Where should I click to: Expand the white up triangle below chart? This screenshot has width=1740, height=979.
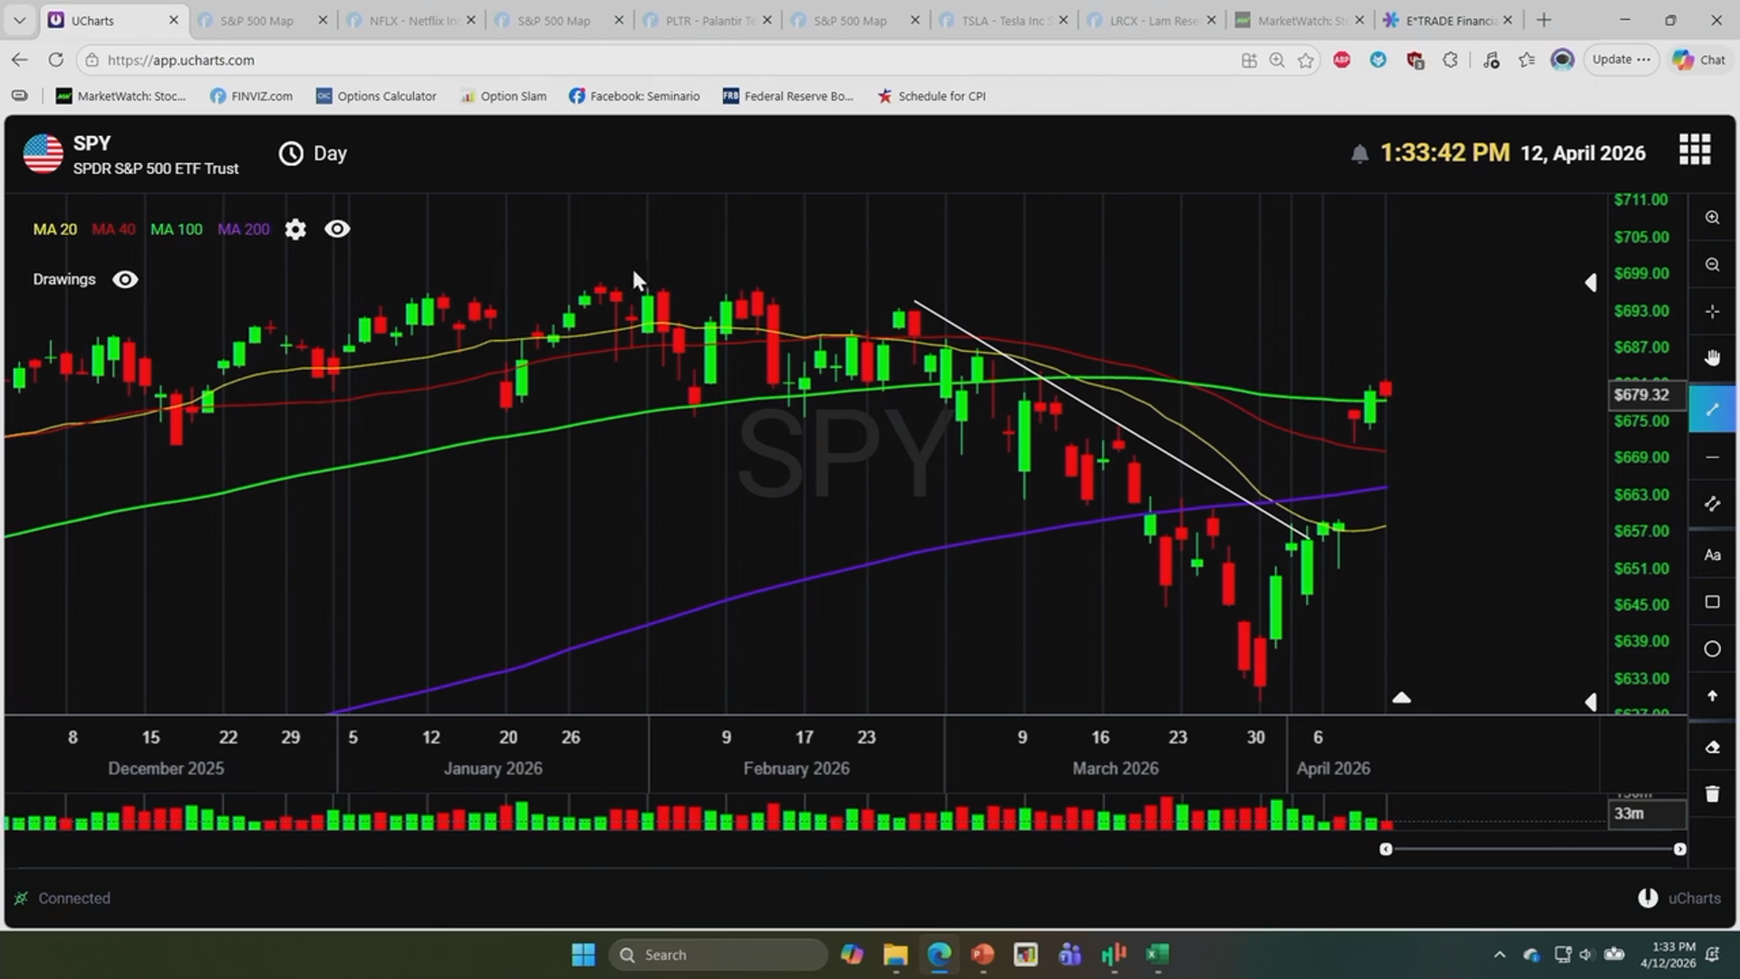(1401, 697)
